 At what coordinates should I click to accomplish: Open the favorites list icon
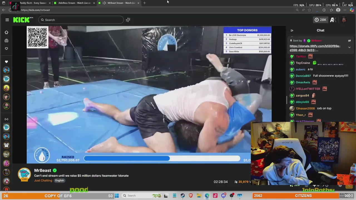click(331, 10)
